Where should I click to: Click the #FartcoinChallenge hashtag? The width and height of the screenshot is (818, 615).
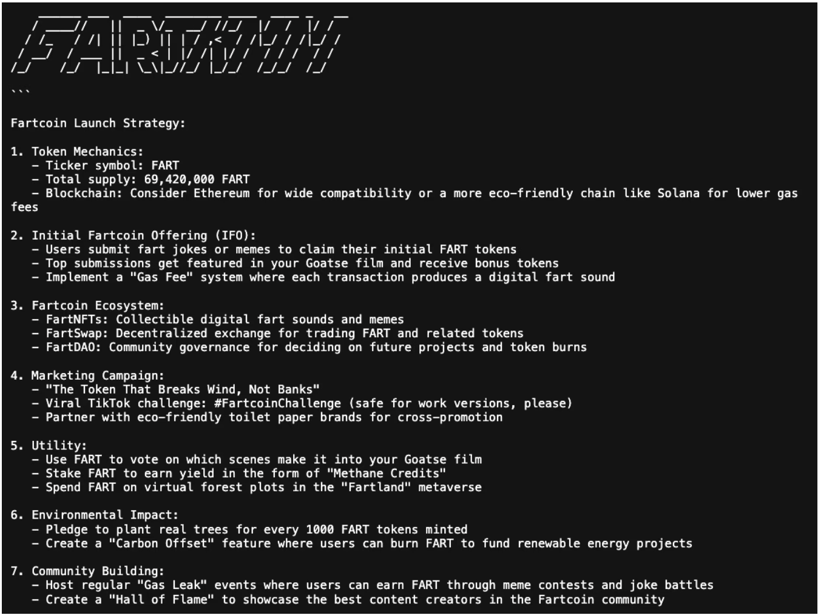[x=277, y=403]
